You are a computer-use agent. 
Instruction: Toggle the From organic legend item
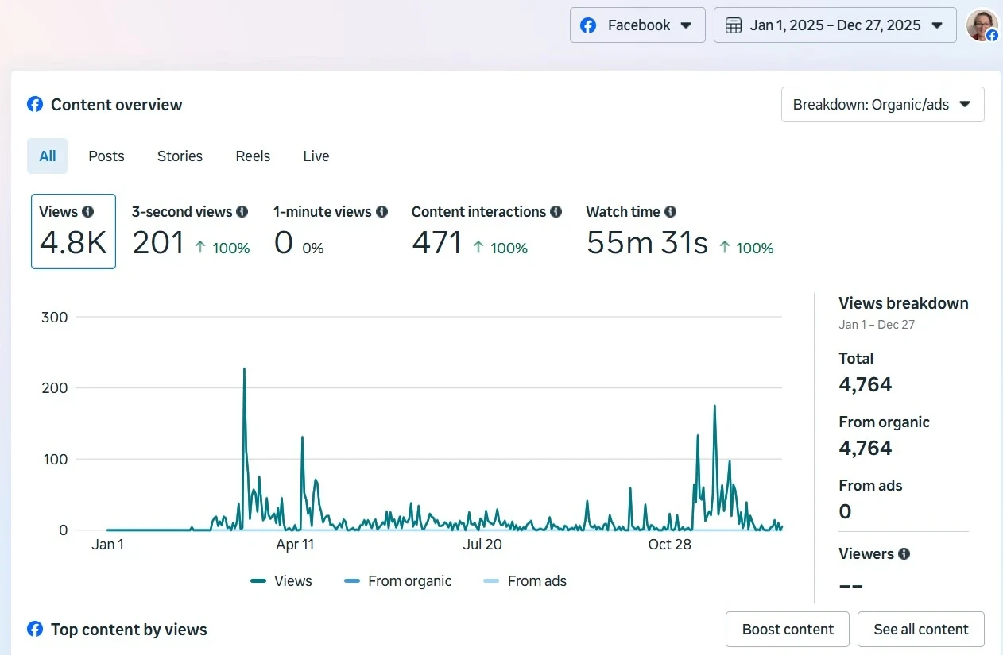[397, 580]
